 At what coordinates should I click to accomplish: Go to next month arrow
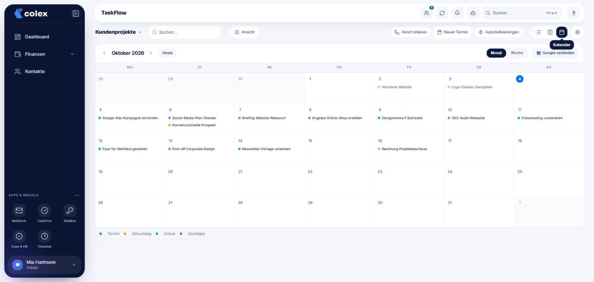(150, 53)
